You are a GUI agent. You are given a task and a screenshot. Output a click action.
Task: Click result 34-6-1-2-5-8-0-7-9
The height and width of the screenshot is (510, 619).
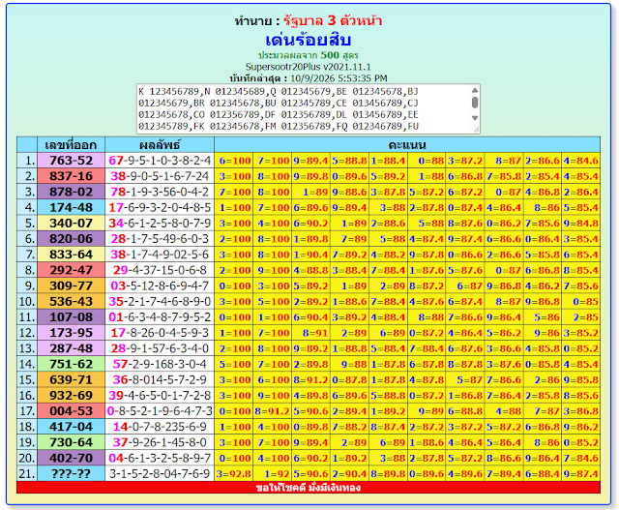pyautogui.click(x=160, y=224)
